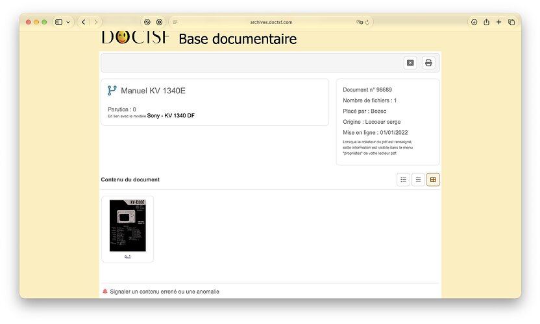The width and height of the screenshot is (540, 324).
Task: Open the KV 1300E manual thumbnail
Action: point(128,226)
